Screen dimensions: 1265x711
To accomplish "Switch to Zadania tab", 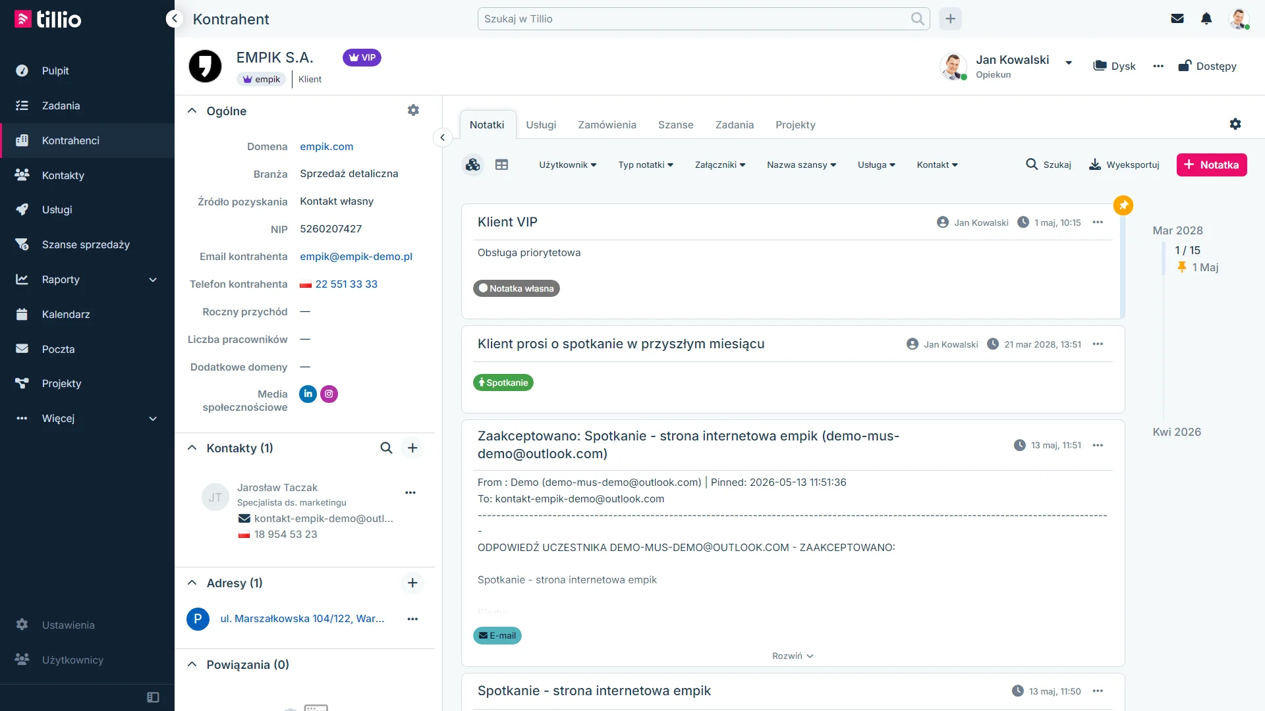I will point(734,124).
